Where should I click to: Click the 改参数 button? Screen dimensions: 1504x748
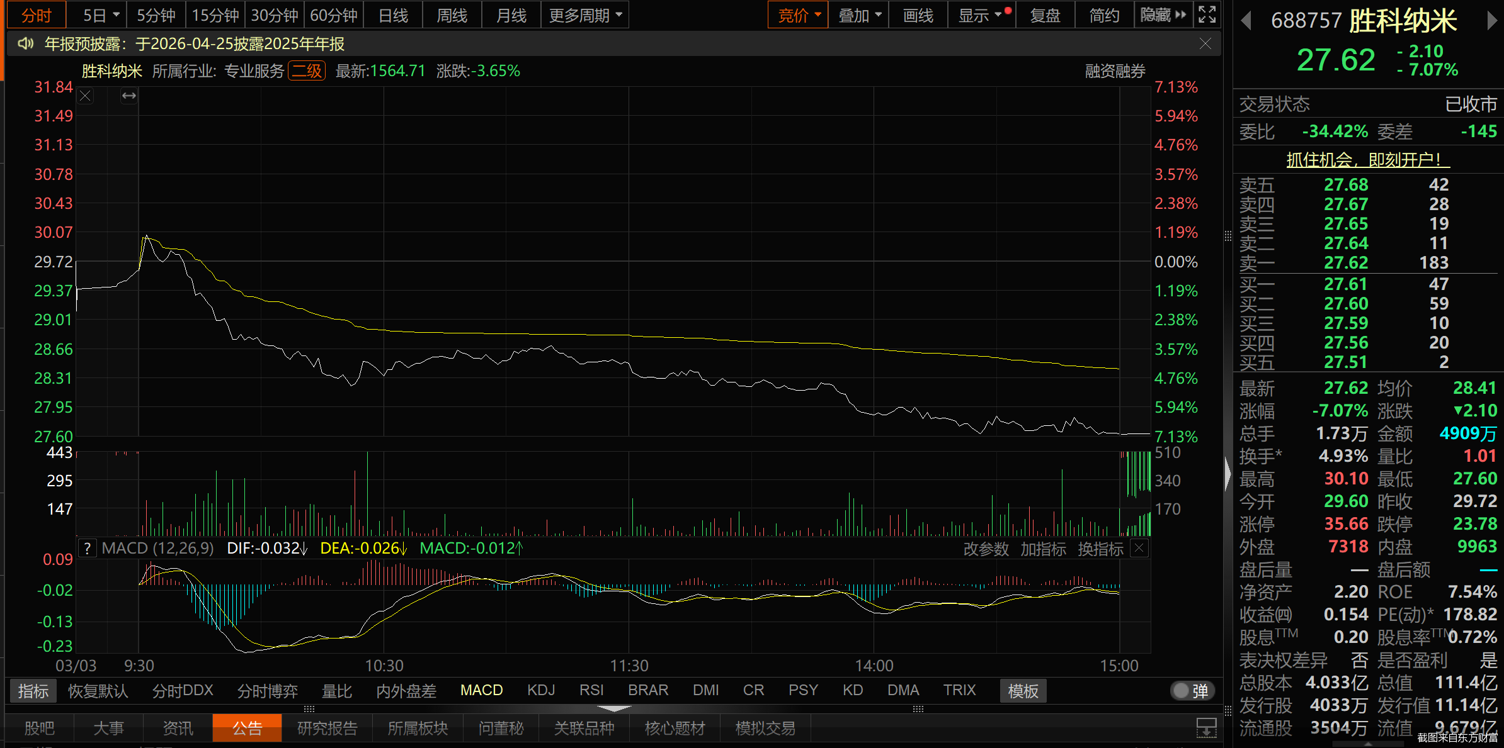[x=986, y=549]
